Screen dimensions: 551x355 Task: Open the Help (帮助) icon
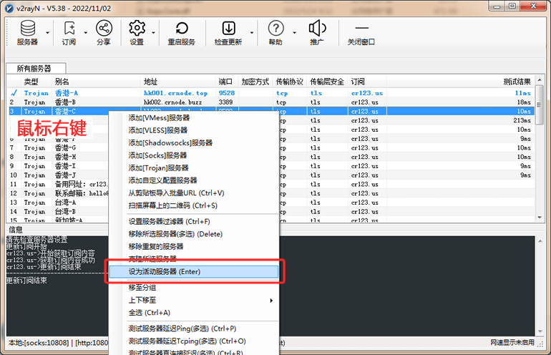[275, 33]
